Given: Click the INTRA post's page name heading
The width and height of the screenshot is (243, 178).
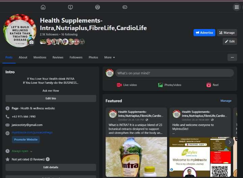Looking at the screenshot, I should [x=140, y=114].
